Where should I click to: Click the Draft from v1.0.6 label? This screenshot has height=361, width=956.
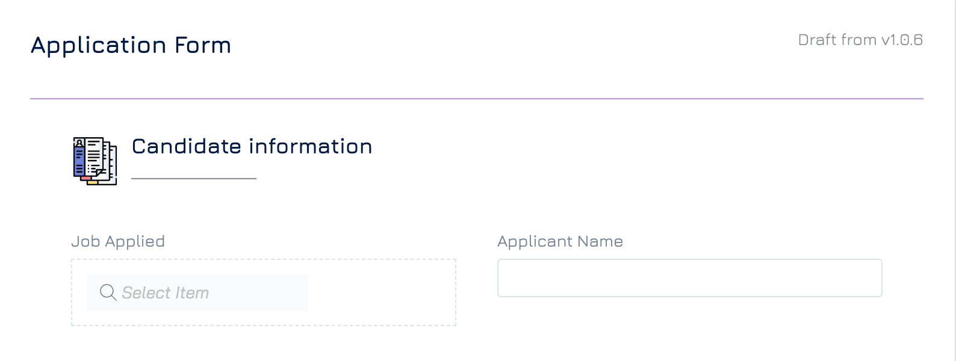coord(860,40)
